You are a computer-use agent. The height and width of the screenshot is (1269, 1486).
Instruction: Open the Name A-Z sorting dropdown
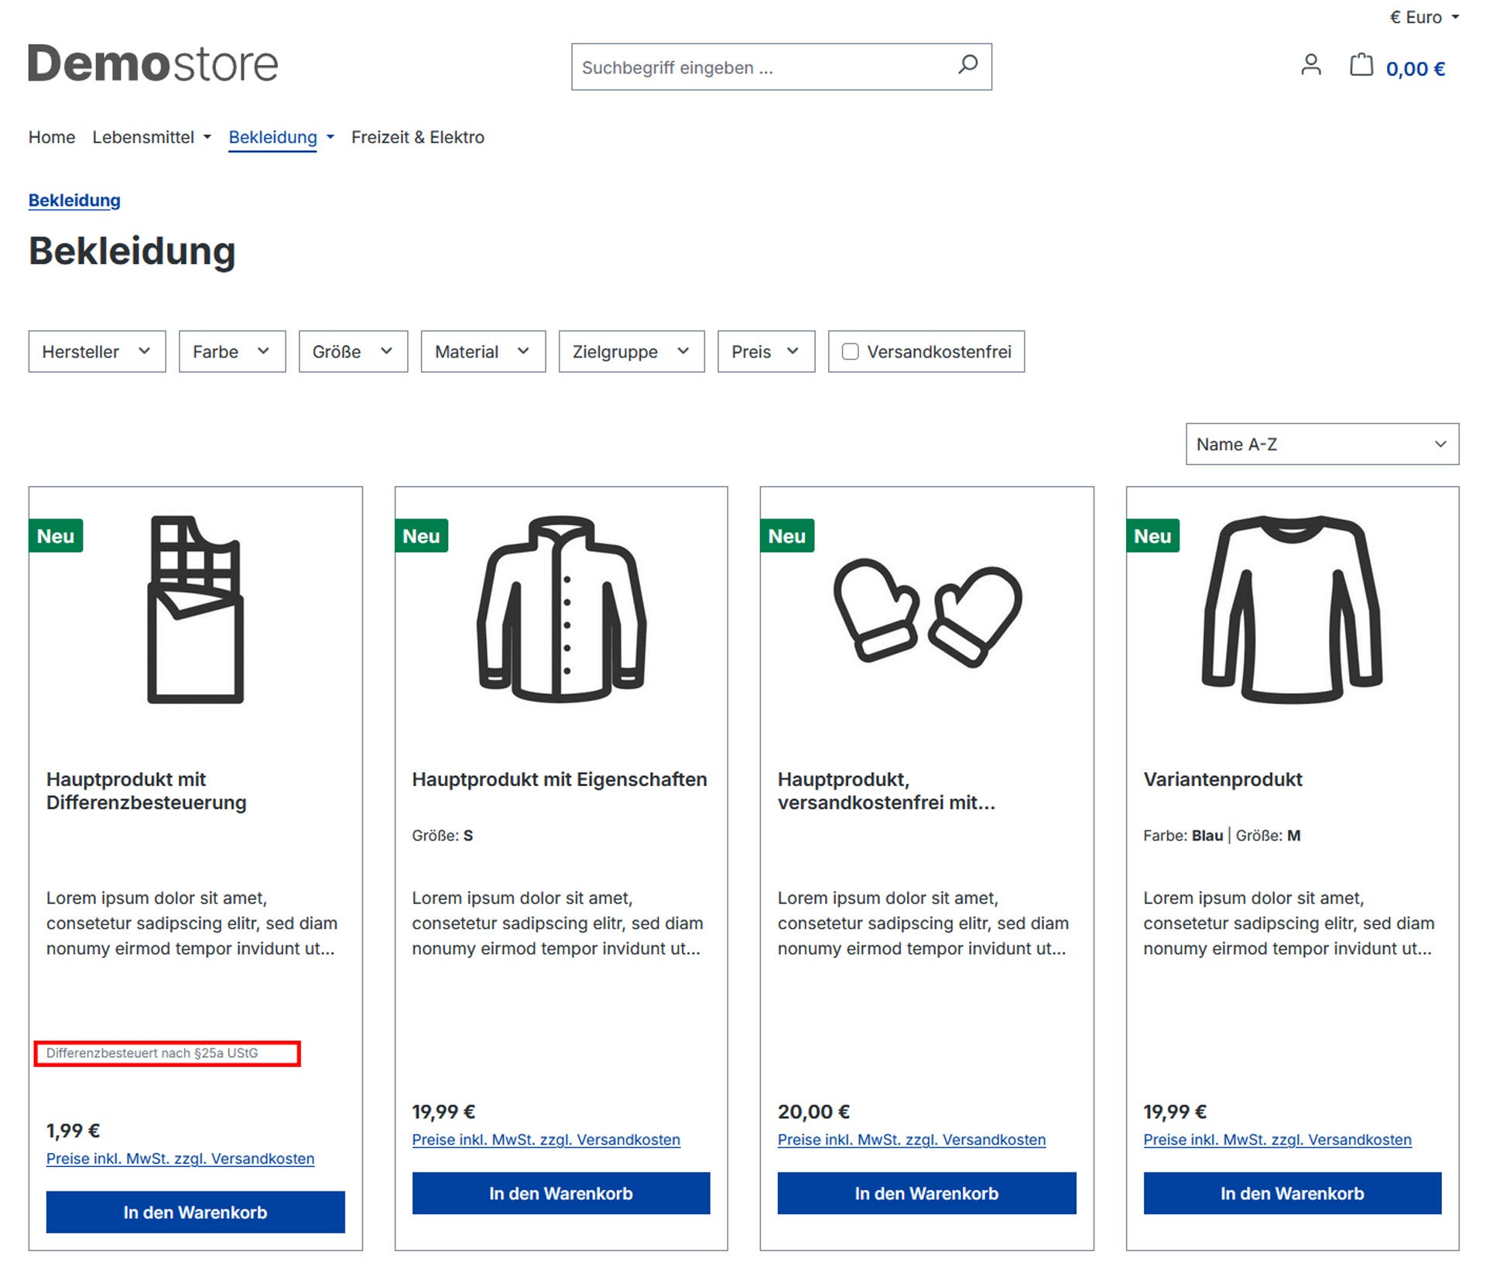[x=1321, y=444]
